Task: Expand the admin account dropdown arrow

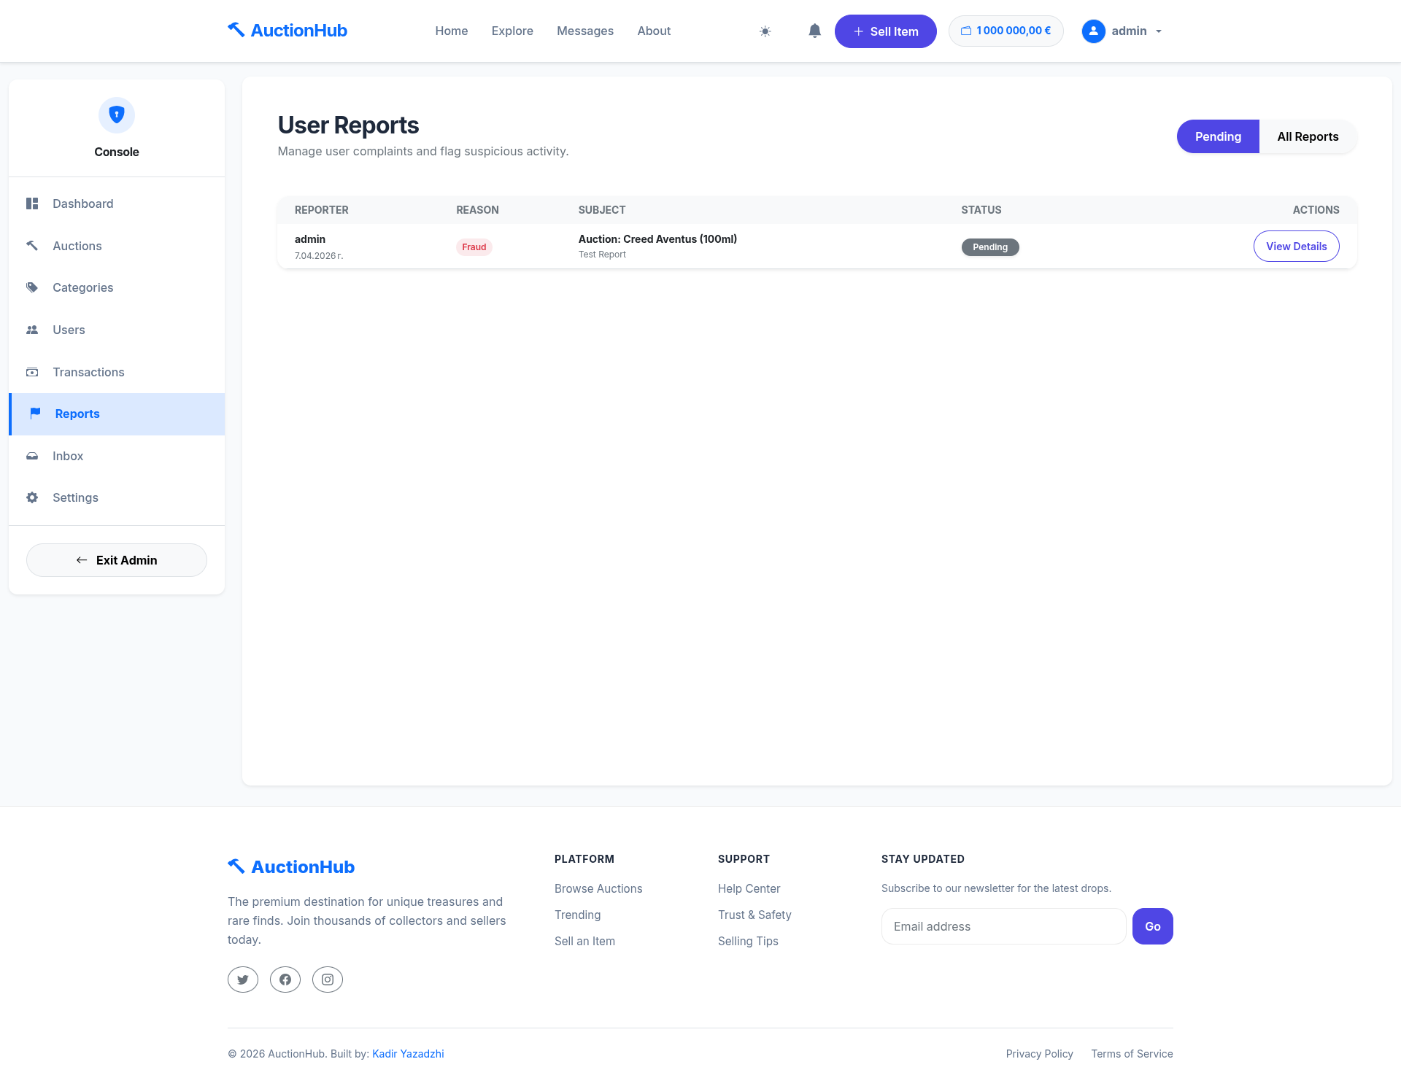Action: pyautogui.click(x=1159, y=31)
